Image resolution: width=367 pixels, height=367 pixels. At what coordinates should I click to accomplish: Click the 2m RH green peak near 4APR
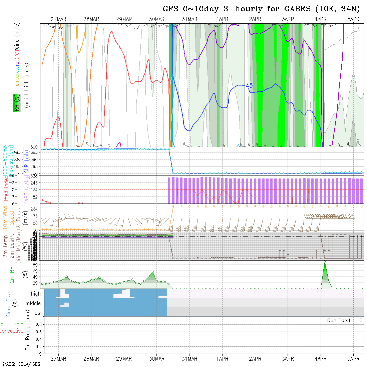pyautogui.click(x=325, y=264)
